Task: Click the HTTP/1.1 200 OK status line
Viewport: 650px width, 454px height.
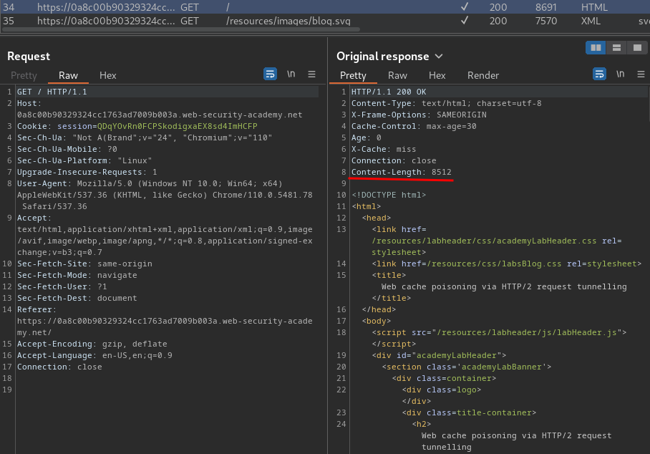Action: [x=389, y=92]
